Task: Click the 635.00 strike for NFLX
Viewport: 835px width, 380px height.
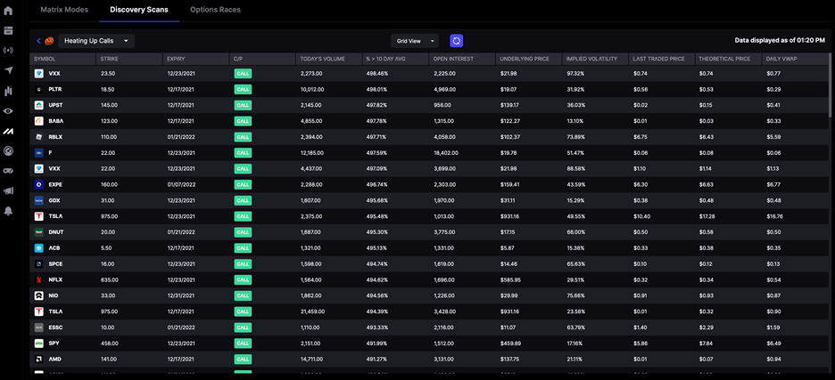Action: [109, 280]
